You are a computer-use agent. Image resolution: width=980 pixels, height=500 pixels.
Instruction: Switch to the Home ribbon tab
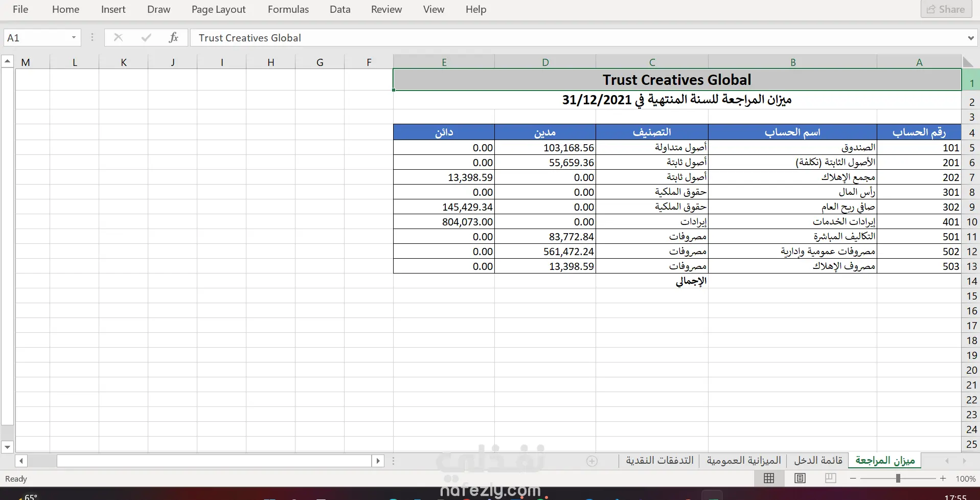(65, 9)
